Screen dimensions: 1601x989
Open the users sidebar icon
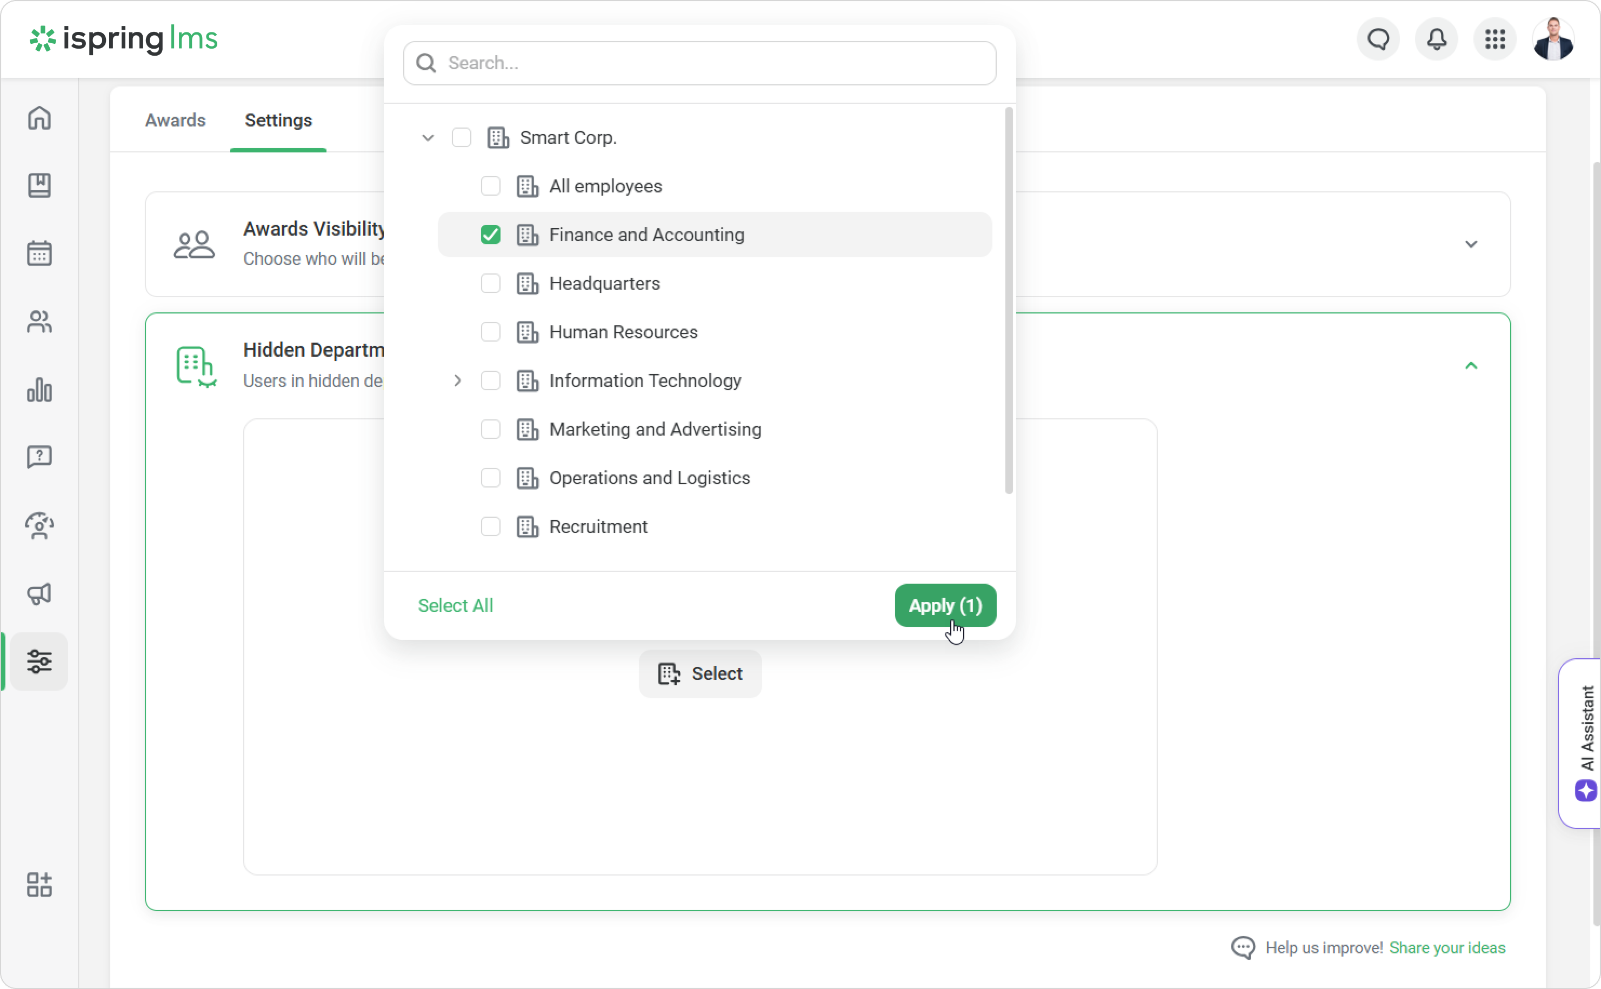(39, 321)
